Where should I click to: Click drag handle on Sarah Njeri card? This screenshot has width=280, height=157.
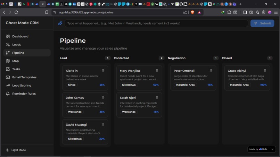click(157, 97)
